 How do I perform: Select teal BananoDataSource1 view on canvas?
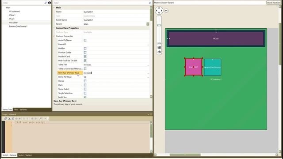213,67
